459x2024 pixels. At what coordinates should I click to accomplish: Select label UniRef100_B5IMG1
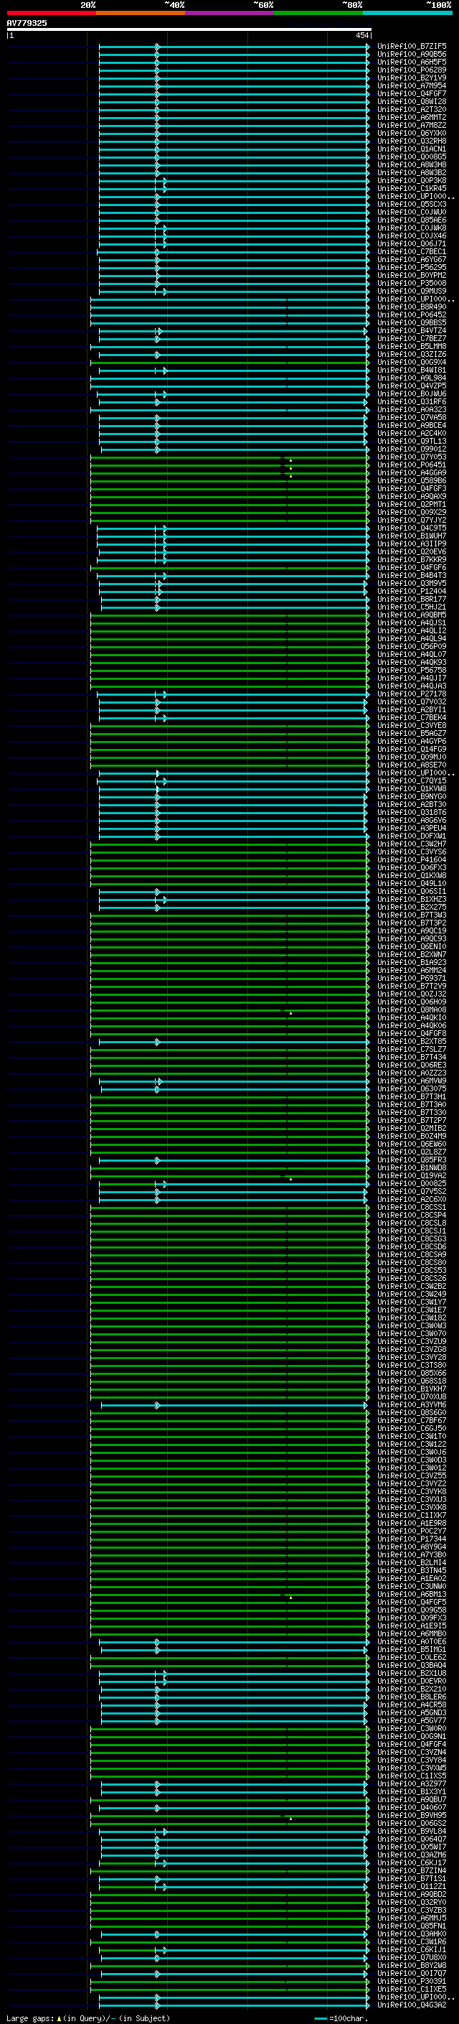tap(412, 1649)
